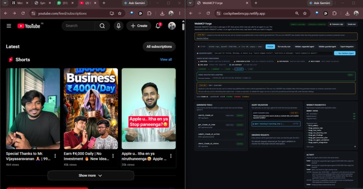Click Validate: unguarded agent button
This screenshot has width=363, height=189.
304,46
